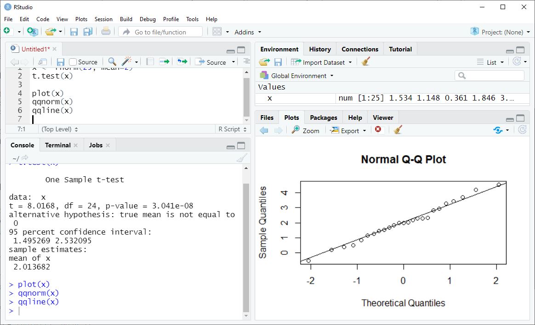Click the Run current line icon
The height and width of the screenshot is (325, 535).
pyautogui.click(x=164, y=62)
